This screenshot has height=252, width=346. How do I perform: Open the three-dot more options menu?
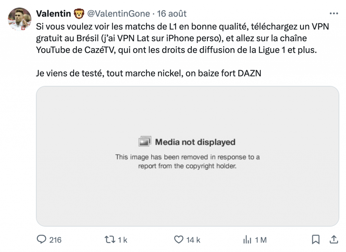333,13
